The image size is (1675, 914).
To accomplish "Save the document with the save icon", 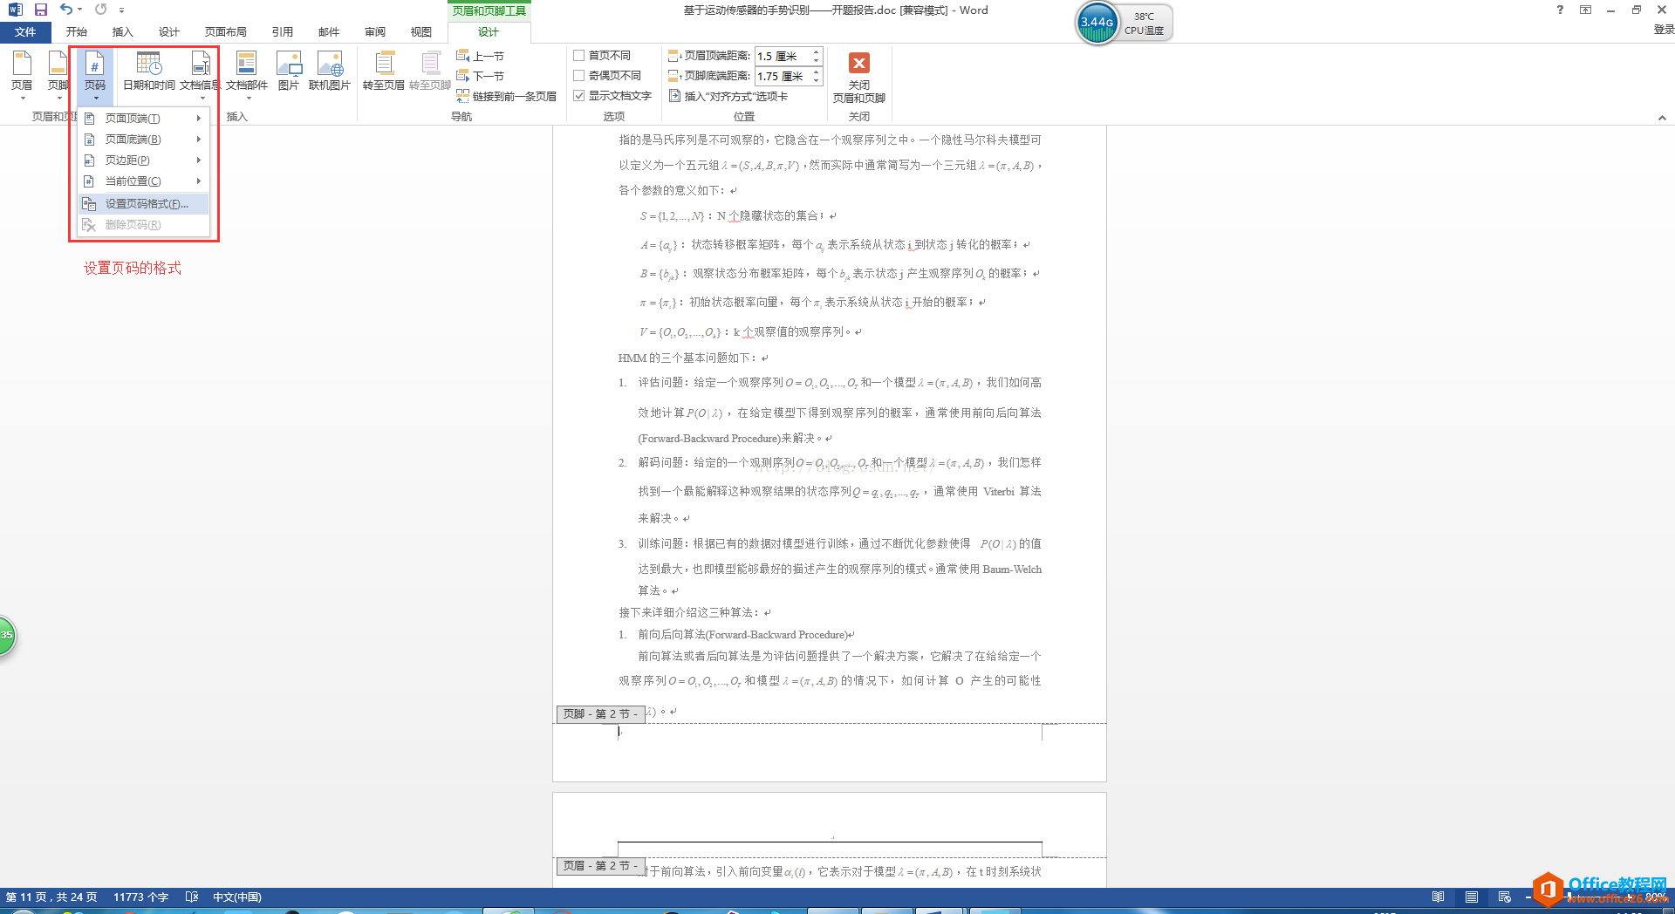I will pos(40,10).
